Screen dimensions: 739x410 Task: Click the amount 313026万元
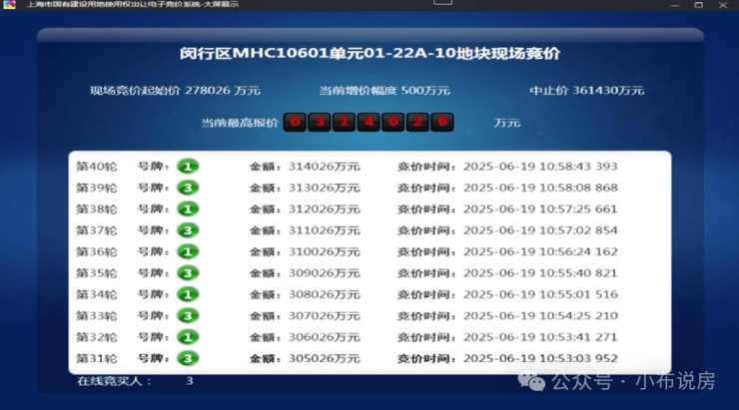pyautogui.click(x=325, y=188)
